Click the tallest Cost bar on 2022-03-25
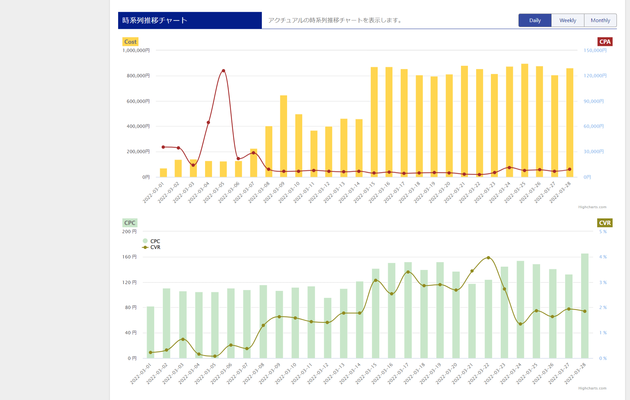Screen dimensions: 630x400 pyautogui.click(x=525, y=115)
